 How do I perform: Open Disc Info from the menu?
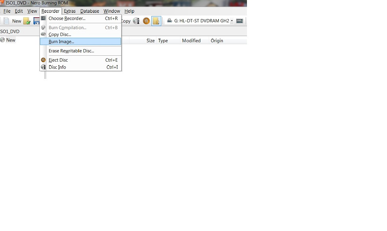coord(57,67)
